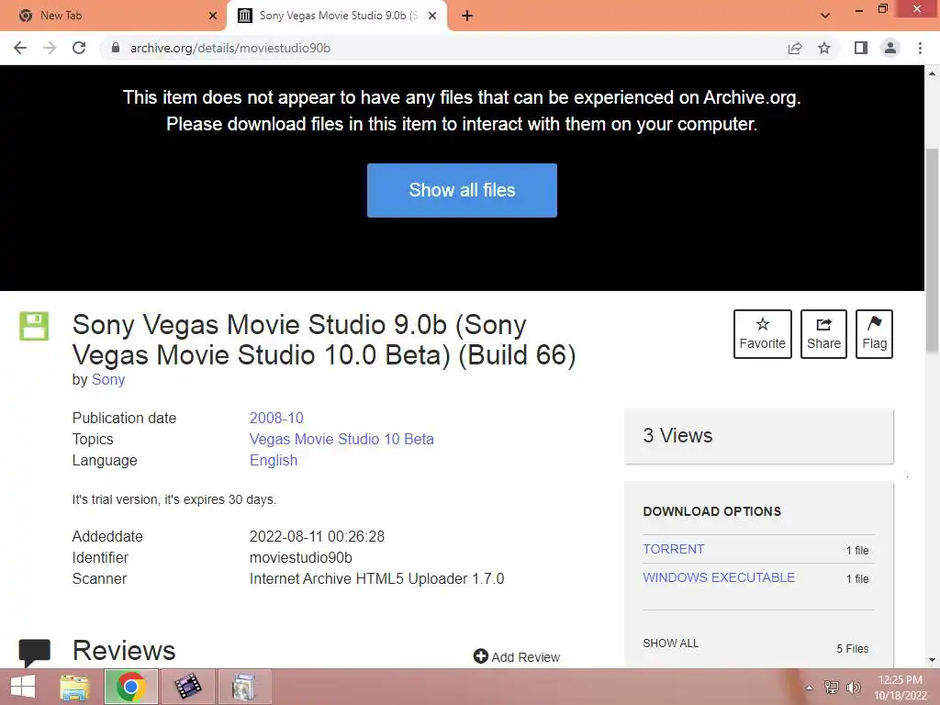This screenshot has height=705, width=940.
Task: Close the New Tab tab
Action: [x=213, y=16]
